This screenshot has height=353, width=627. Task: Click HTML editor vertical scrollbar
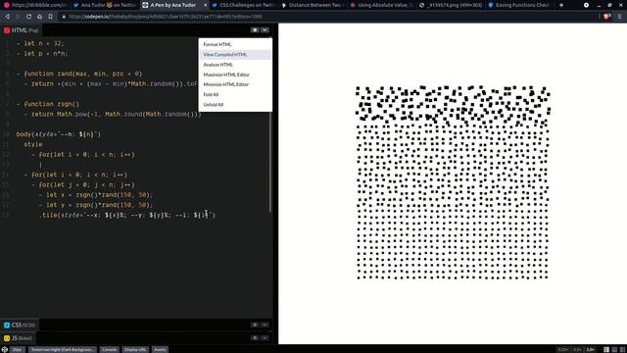point(270,162)
